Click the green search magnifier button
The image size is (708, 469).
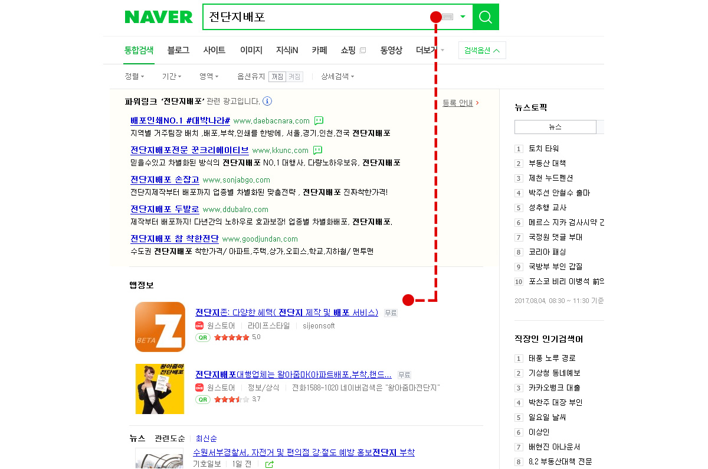(x=486, y=17)
